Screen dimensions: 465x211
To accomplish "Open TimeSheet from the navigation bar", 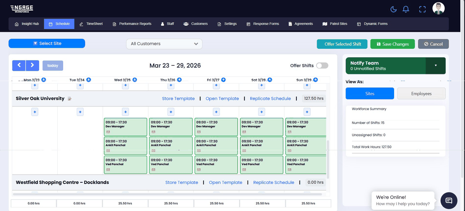I will point(91,24).
